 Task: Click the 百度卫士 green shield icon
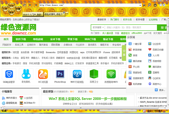click(94, 74)
